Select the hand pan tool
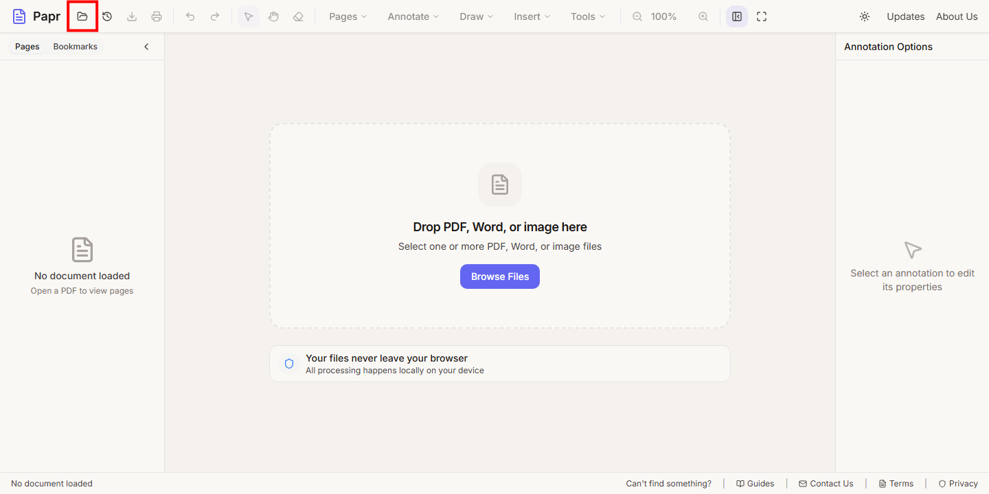989x494 pixels. click(x=273, y=16)
